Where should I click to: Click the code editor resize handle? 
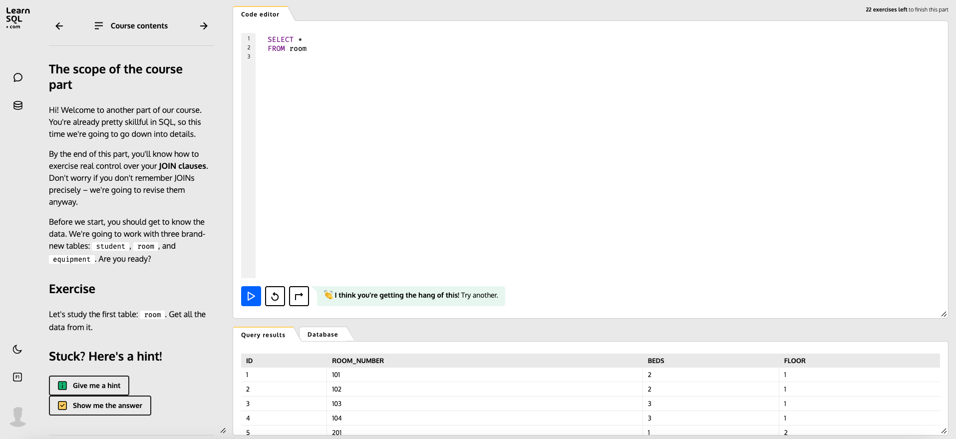[x=944, y=314]
